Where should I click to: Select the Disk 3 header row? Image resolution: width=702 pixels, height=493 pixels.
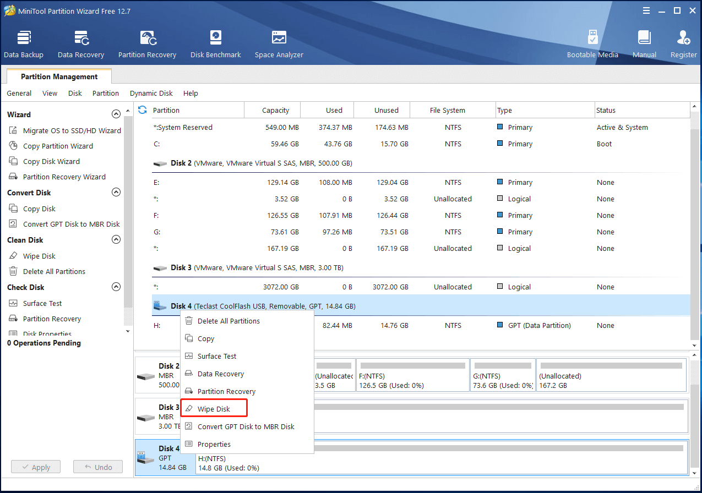tap(421, 267)
